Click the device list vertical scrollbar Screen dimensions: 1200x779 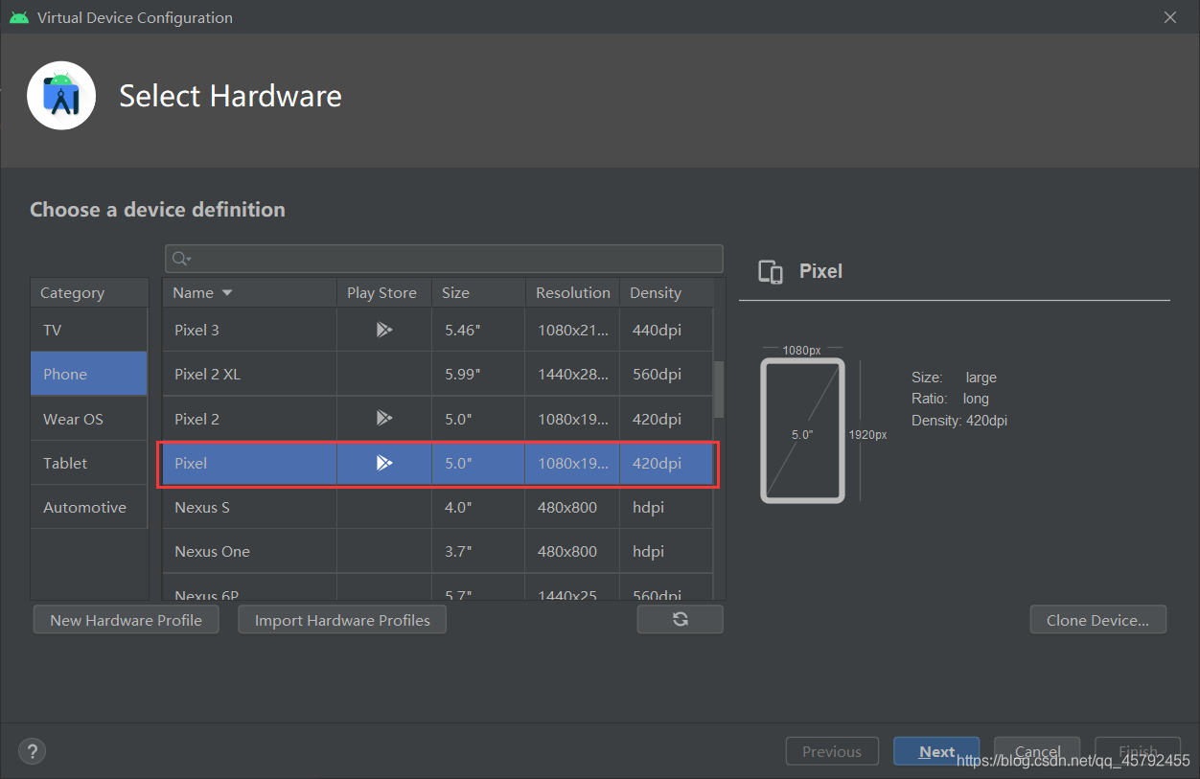point(719,388)
